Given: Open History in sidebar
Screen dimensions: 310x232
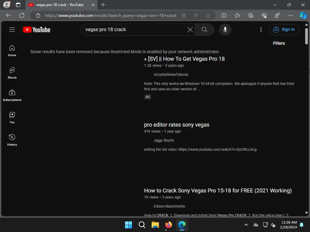Looking at the screenshot, I should tap(12, 140).
